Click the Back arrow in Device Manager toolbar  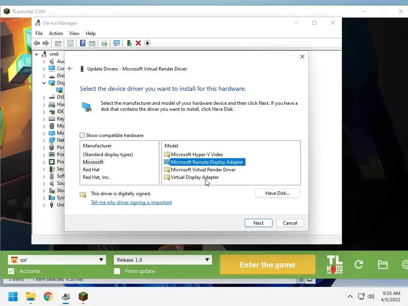pos(37,43)
